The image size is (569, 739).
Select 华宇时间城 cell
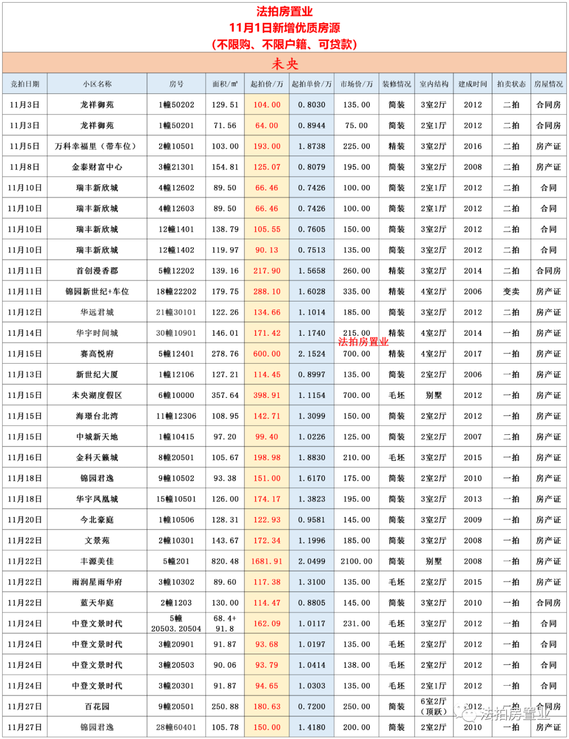(97, 333)
